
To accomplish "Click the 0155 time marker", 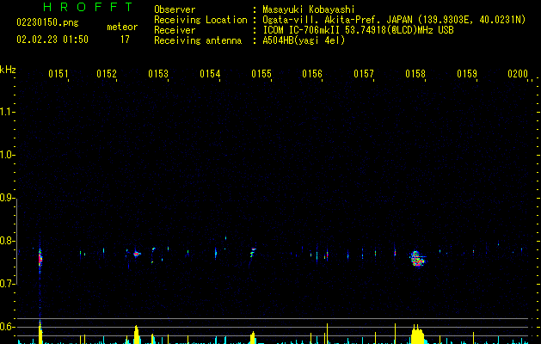I will [261, 74].
